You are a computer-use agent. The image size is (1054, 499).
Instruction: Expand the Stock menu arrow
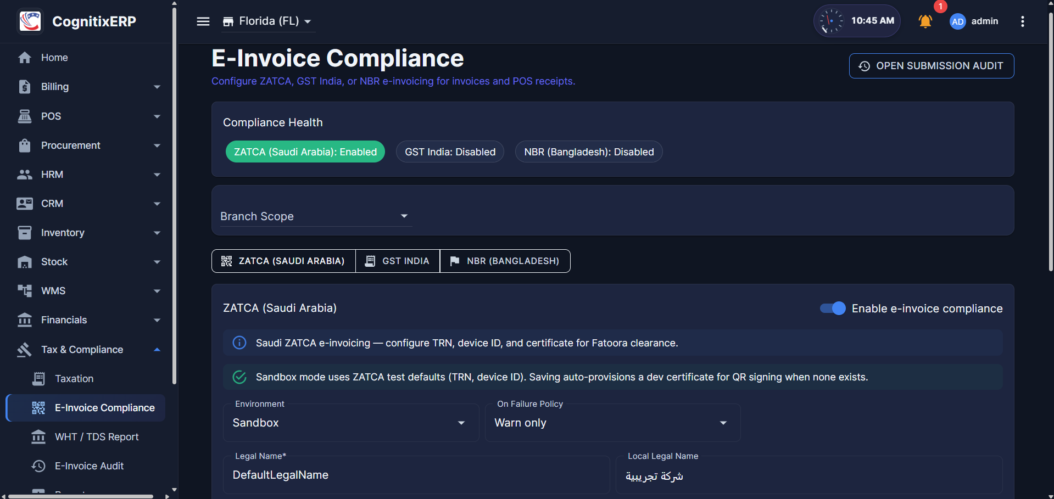click(157, 262)
